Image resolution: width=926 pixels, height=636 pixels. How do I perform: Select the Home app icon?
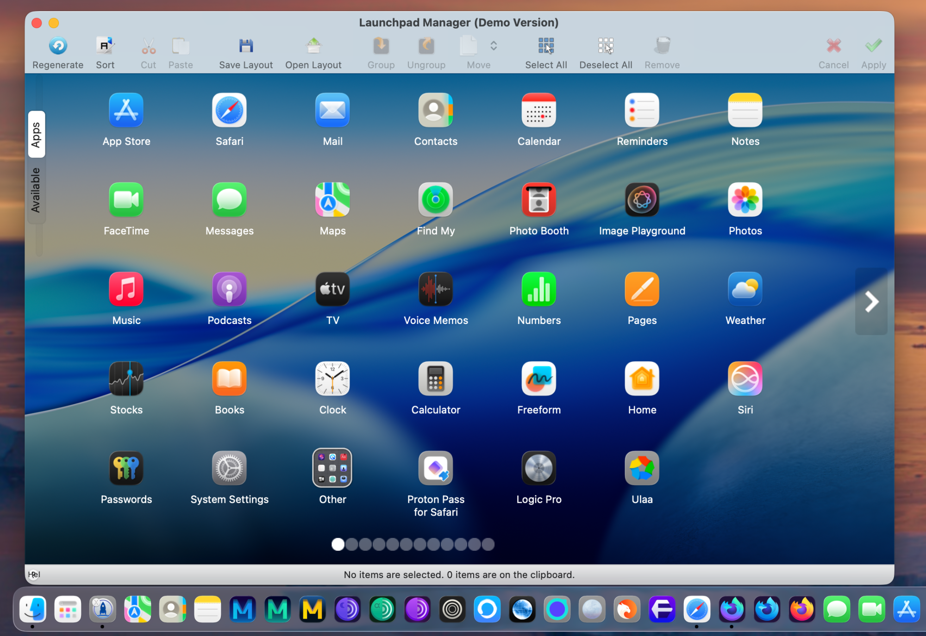(x=642, y=379)
